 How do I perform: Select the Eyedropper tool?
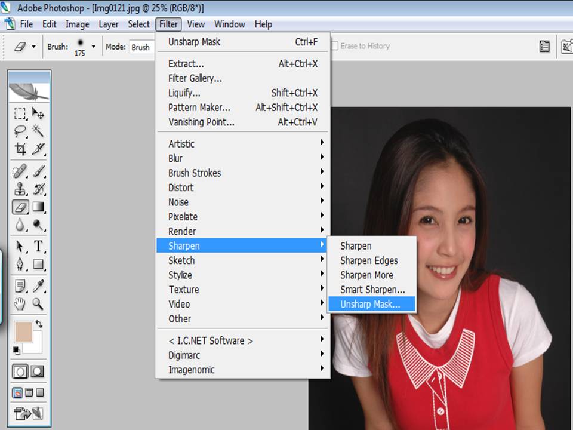pos(38,286)
